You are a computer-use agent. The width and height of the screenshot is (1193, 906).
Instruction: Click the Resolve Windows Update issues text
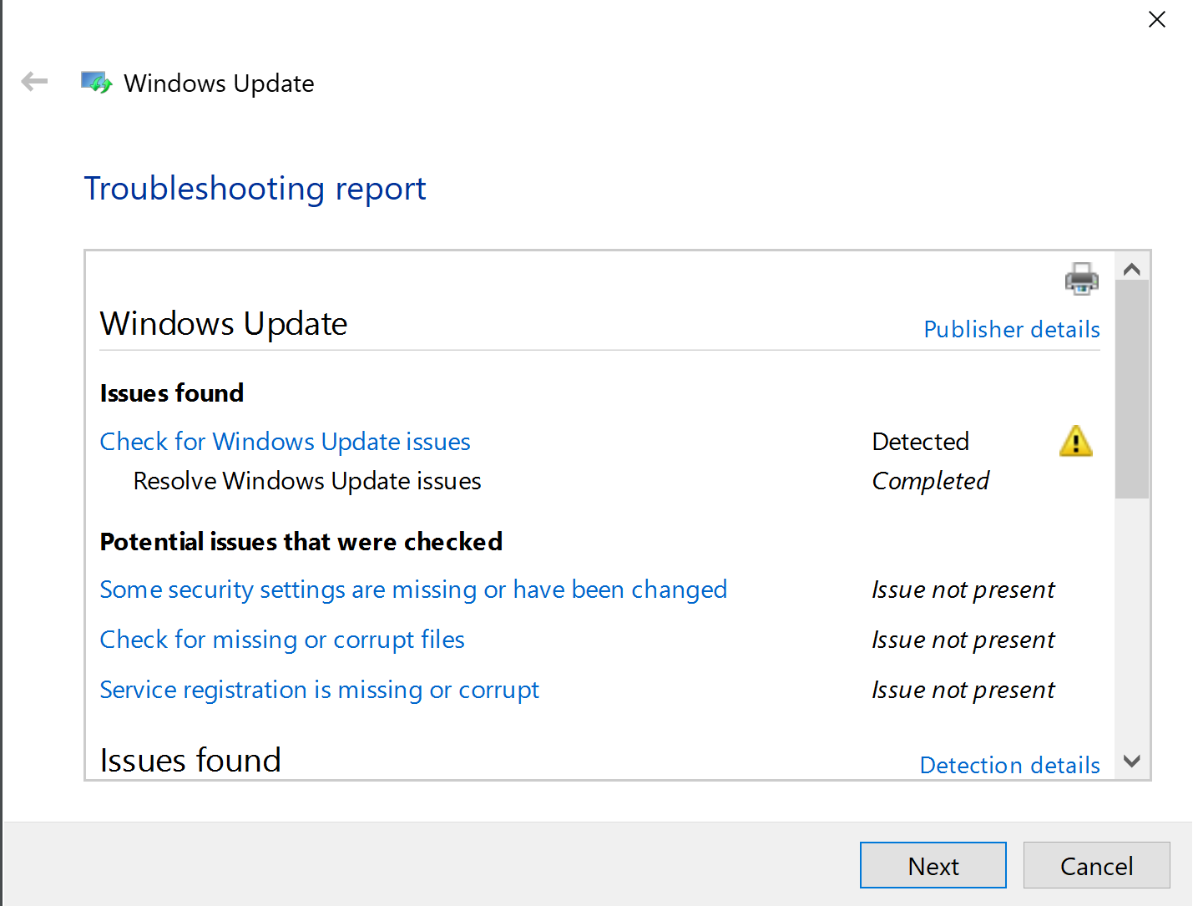click(x=307, y=481)
